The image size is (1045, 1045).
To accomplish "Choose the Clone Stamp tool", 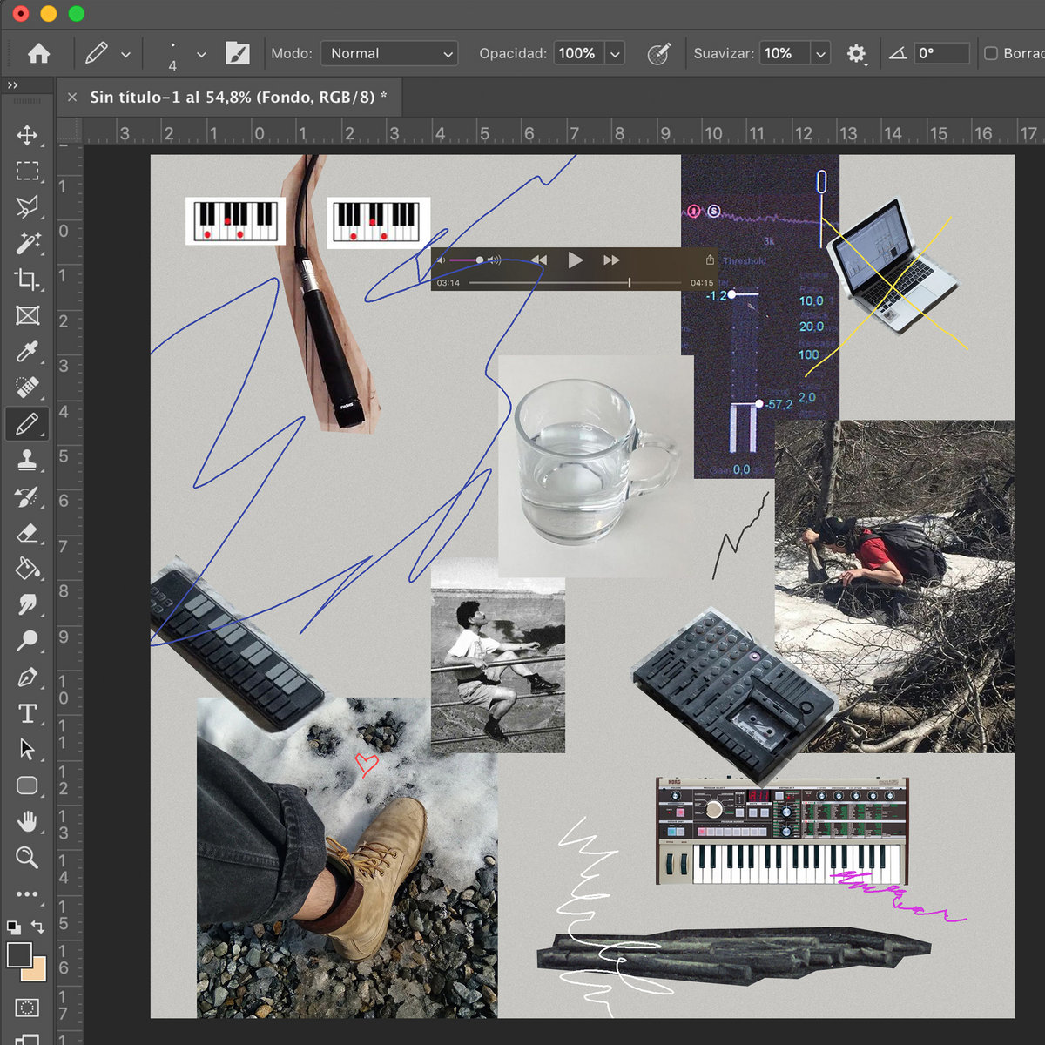I will [x=27, y=460].
